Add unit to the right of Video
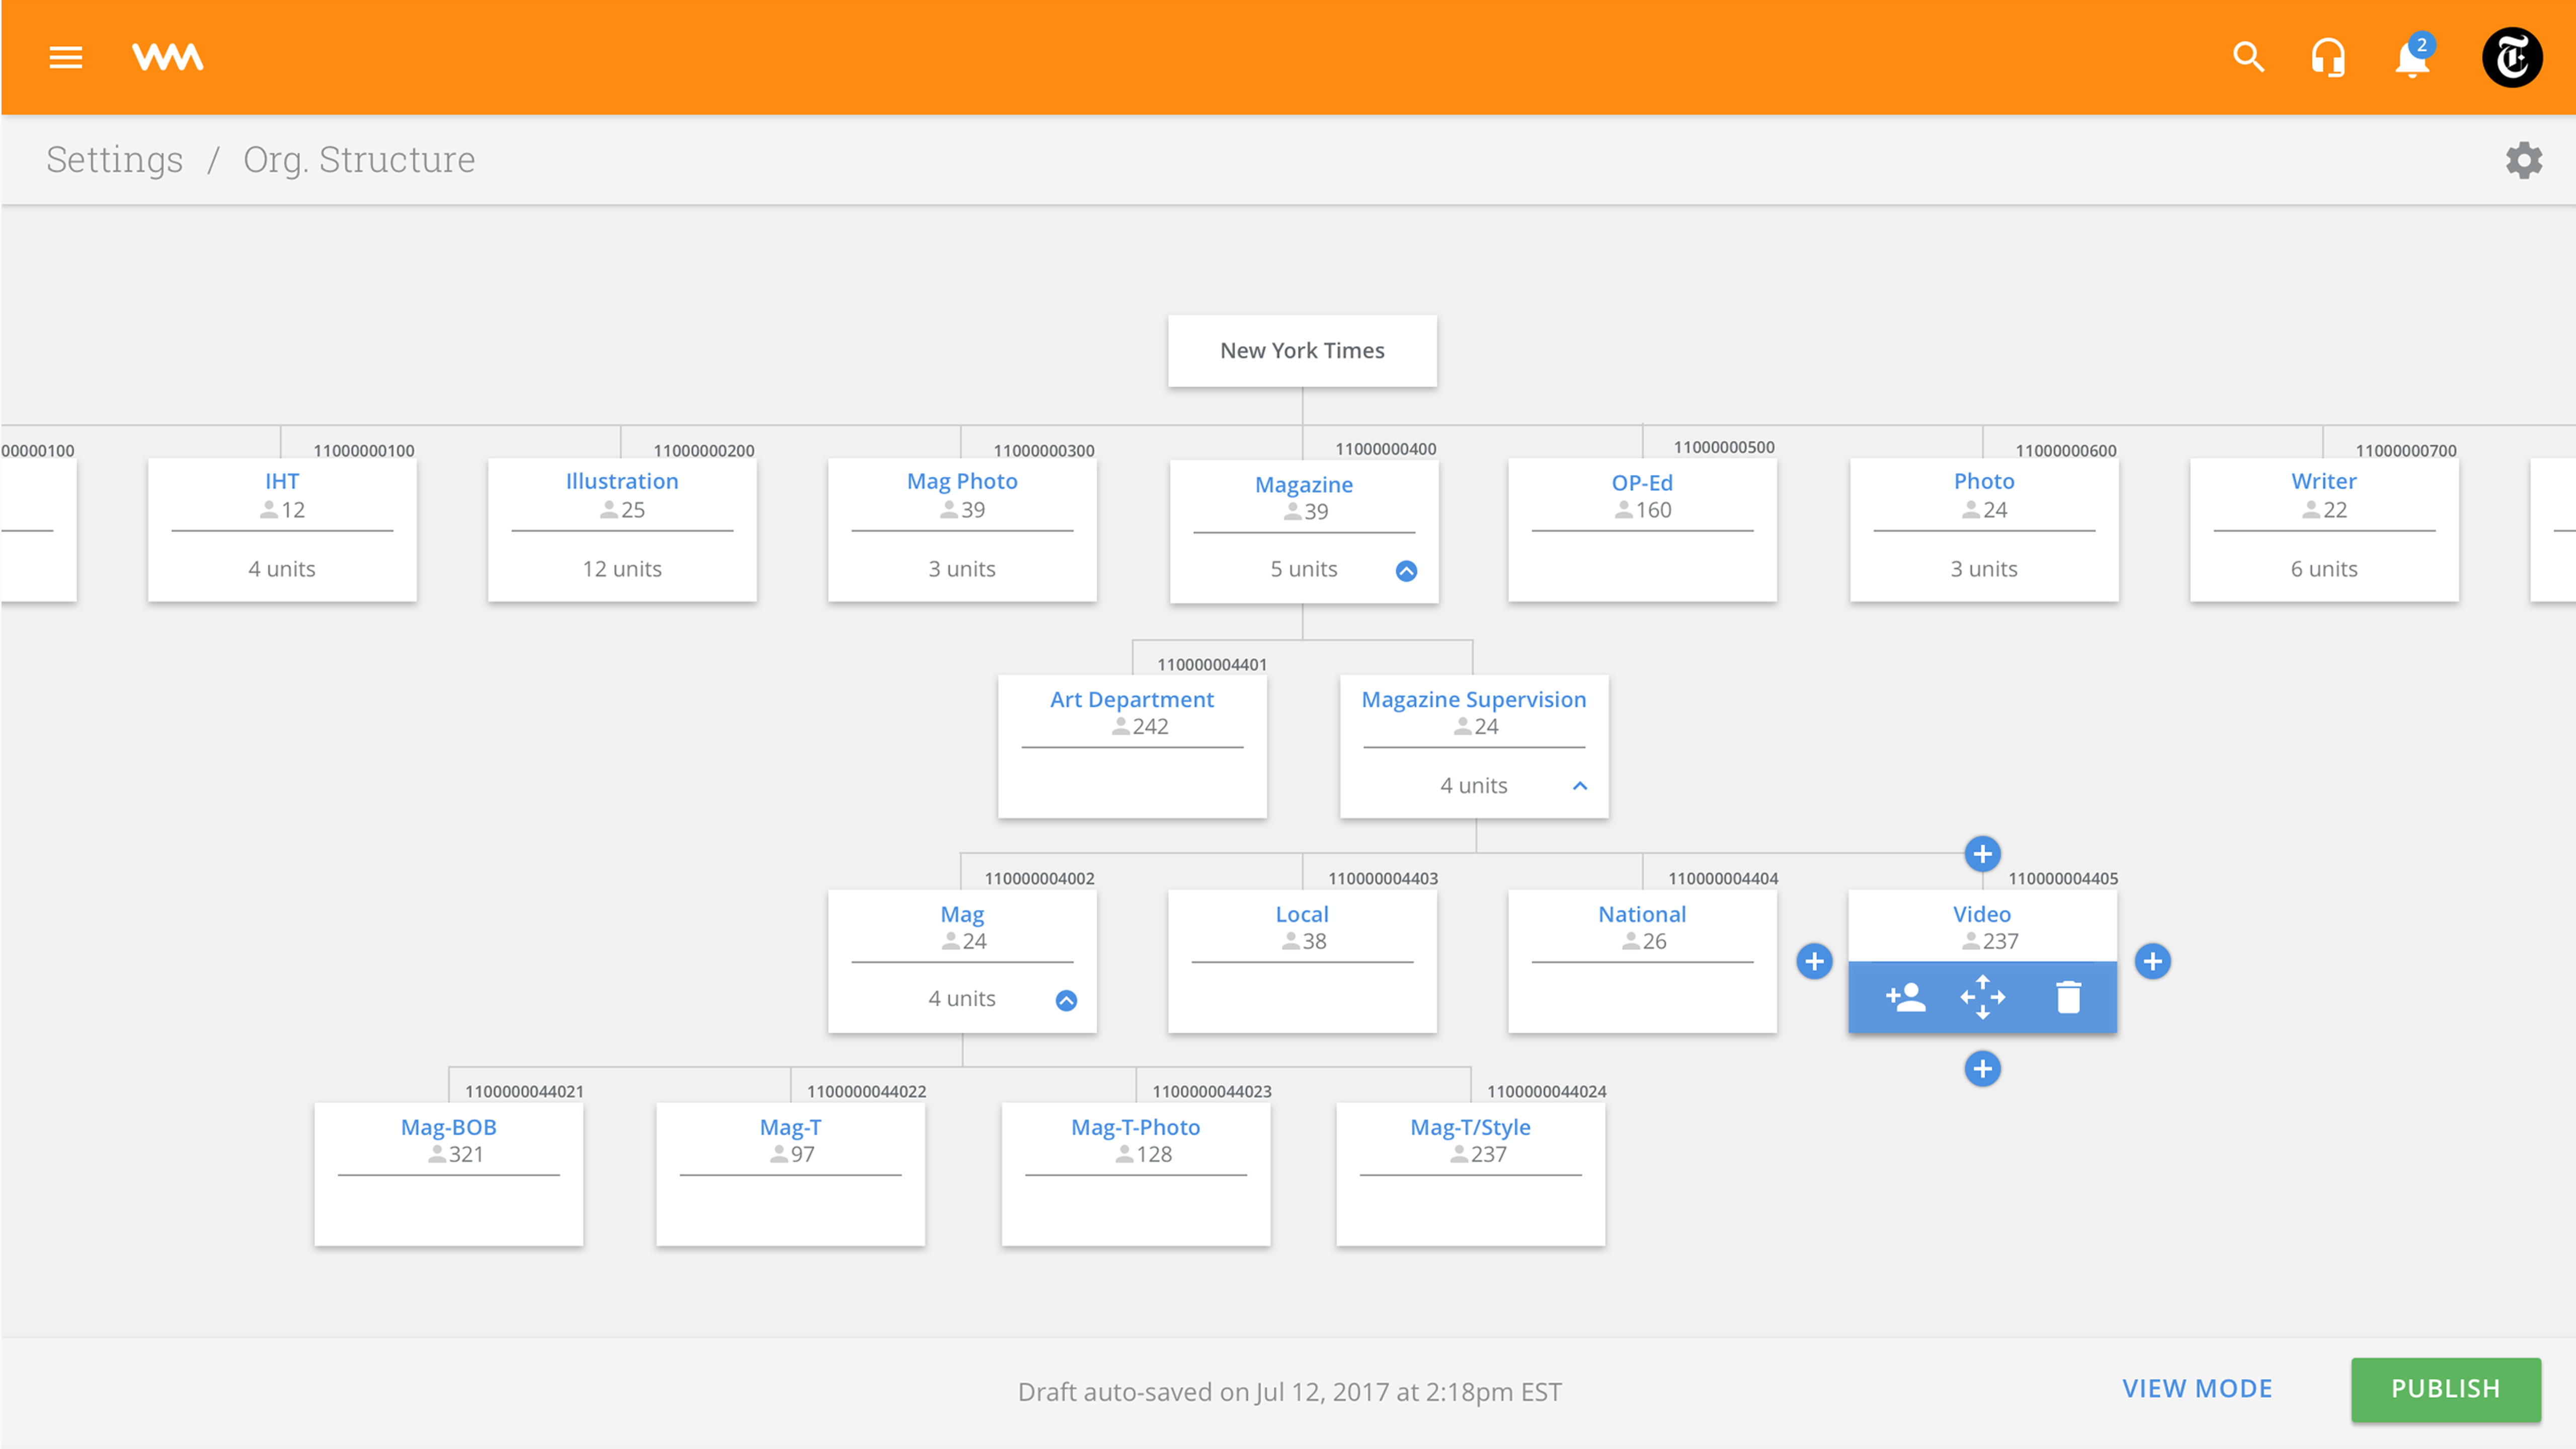This screenshot has width=2576, height=1449. tap(2152, 961)
